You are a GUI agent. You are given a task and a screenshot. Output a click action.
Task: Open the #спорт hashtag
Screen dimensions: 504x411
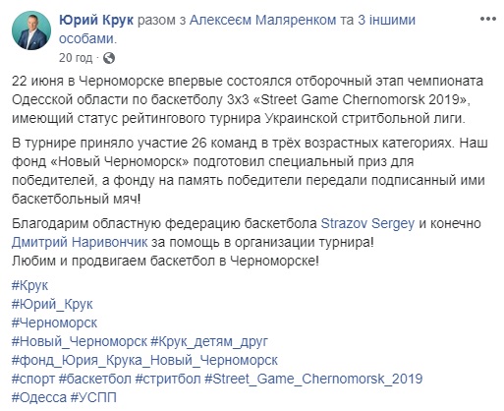click(33, 379)
